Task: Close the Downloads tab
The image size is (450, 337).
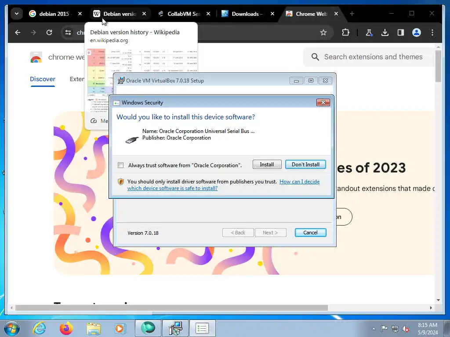Action: 272,14
